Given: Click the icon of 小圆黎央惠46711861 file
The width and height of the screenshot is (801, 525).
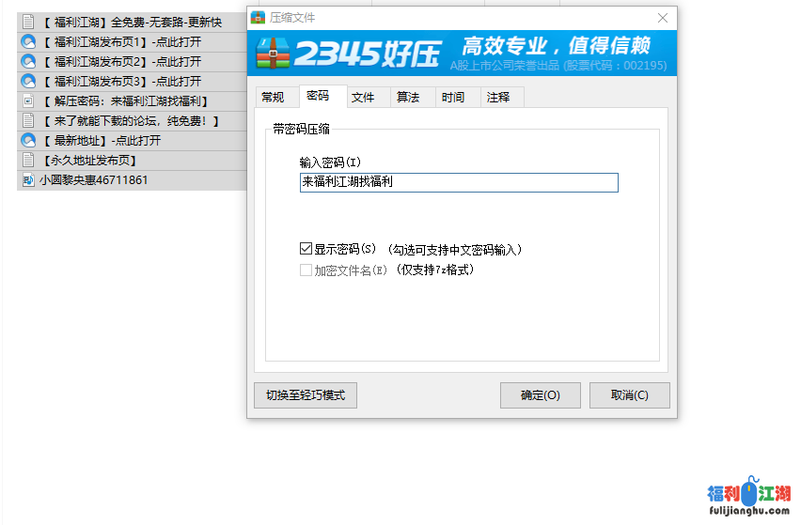Looking at the screenshot, I should tap(28, 179).
